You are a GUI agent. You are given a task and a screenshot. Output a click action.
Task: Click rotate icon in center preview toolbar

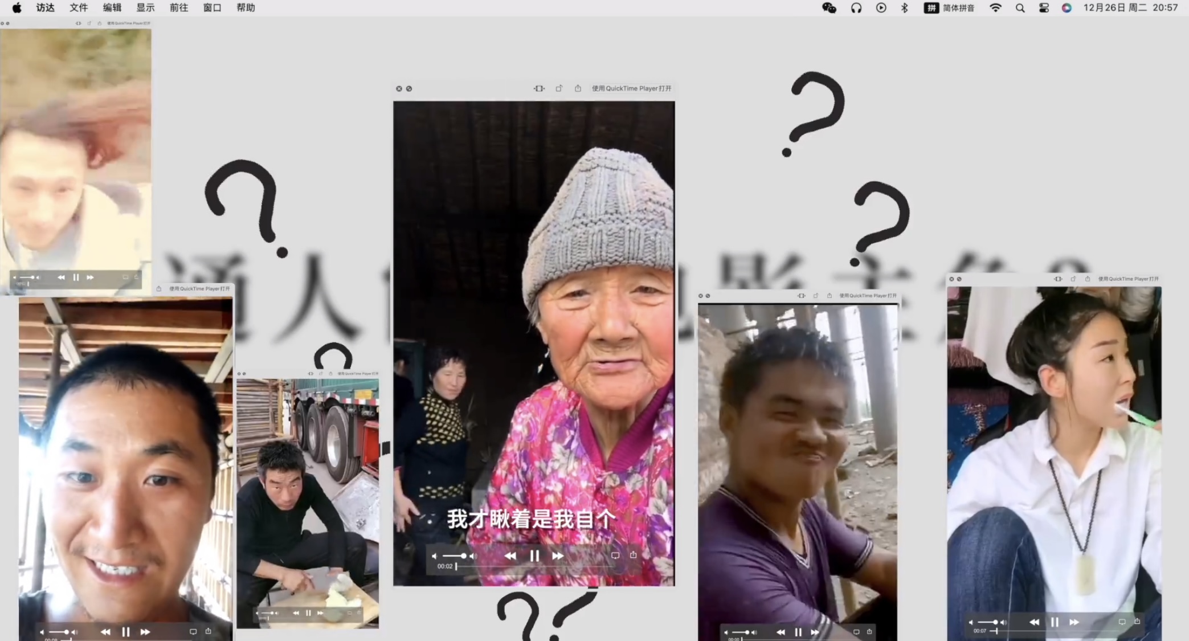[559, 88]
